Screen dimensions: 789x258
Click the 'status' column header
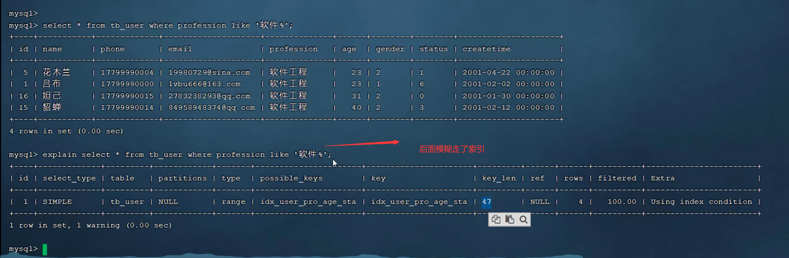pos(433,49)
